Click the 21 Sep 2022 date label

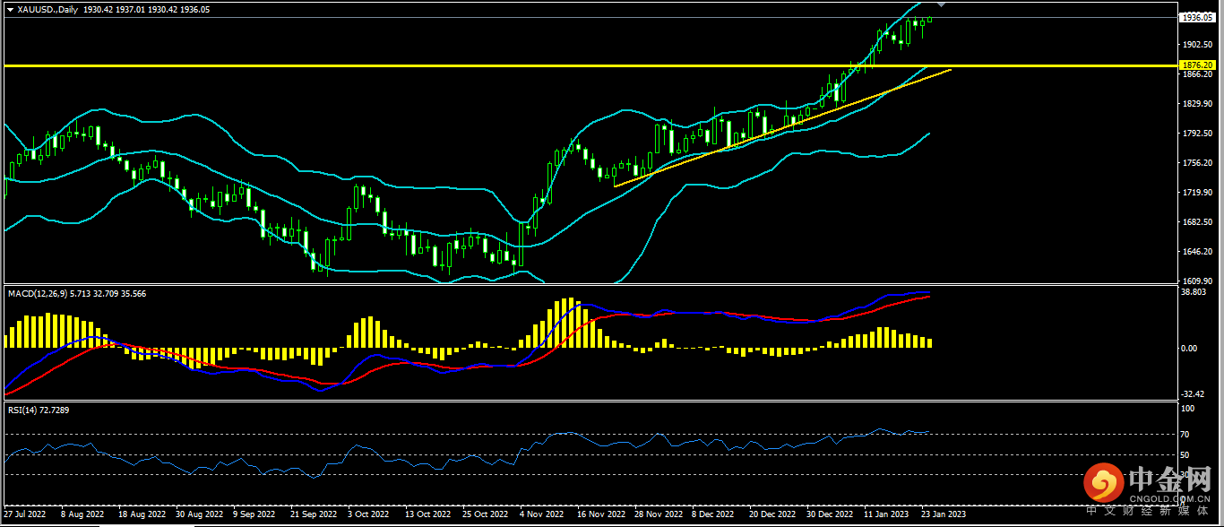pos(314,514)
